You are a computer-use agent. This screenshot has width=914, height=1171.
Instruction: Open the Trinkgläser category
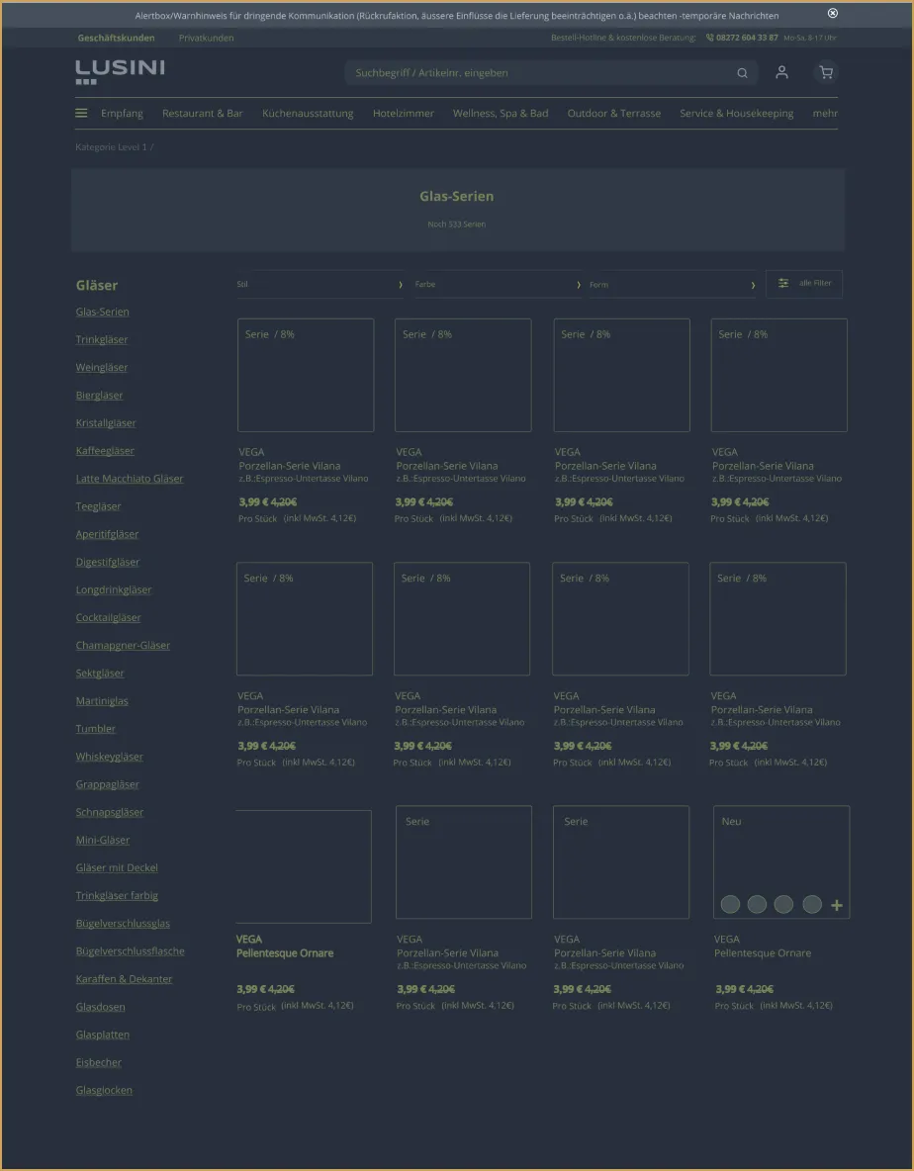[102, 340]
